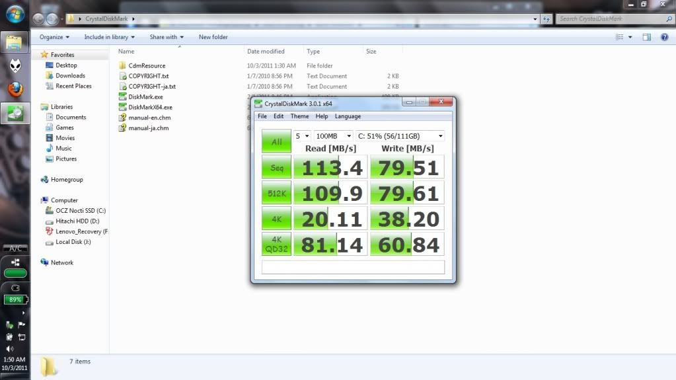Start the 4K QD32 benchmark test
Screen dimensions: 676x380
(x=276, y=244)
